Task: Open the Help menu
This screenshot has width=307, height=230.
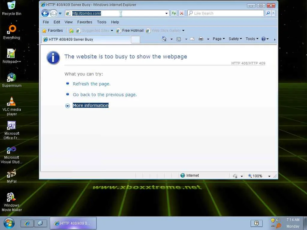Action: pos(115,22)
